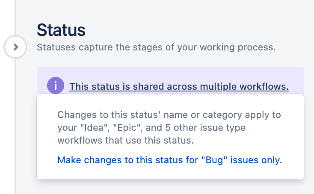Click the right-pointing arrow inside the circle
The height and width of the screenshot is (194, 314).
(16, 47)
